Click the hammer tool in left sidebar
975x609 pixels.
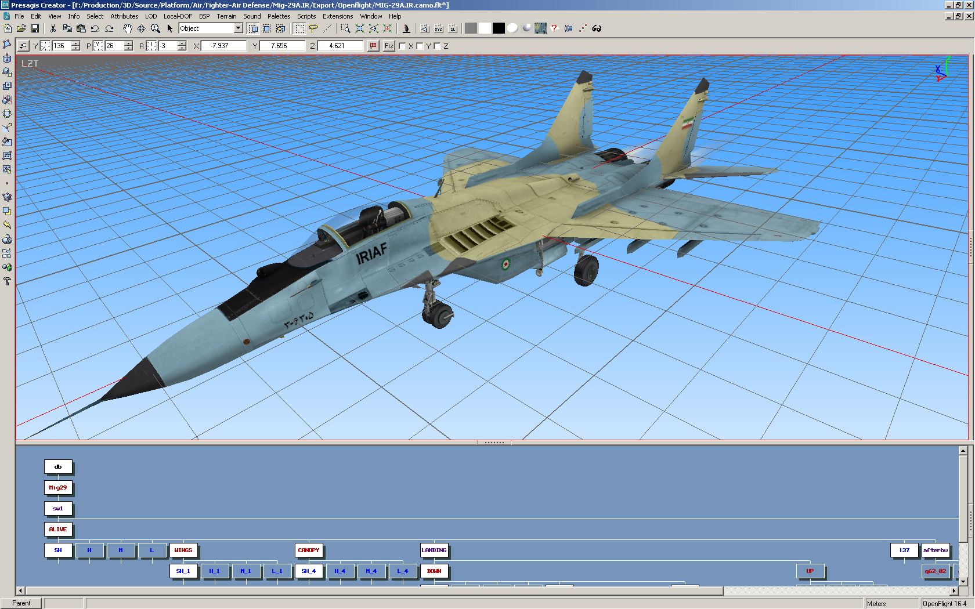(7, 281)
